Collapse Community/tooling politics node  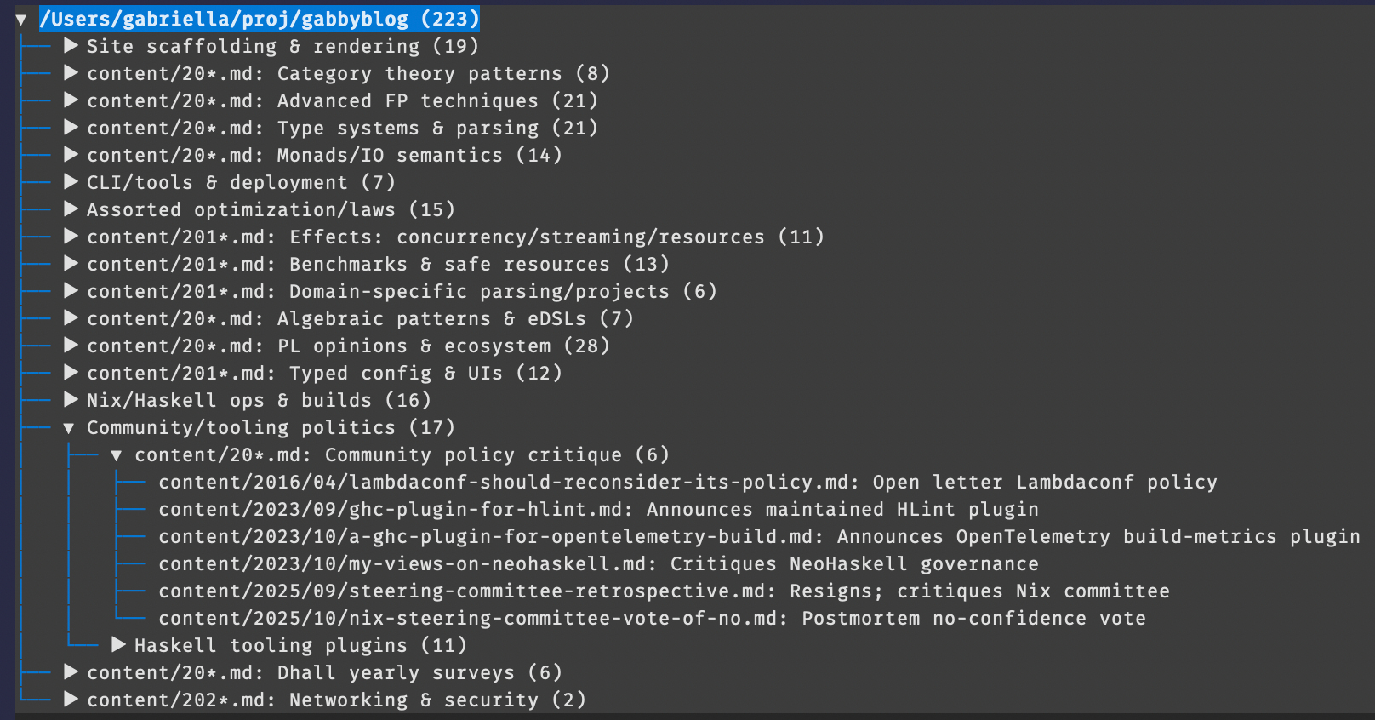[x=69, y=428]
